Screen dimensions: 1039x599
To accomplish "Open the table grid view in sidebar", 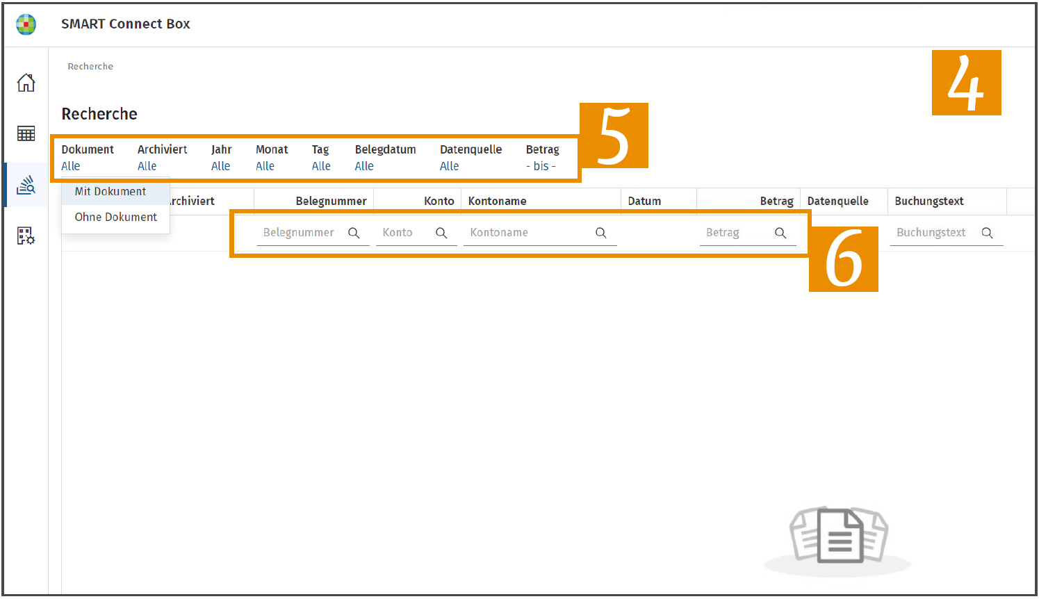I will (26, 133).
